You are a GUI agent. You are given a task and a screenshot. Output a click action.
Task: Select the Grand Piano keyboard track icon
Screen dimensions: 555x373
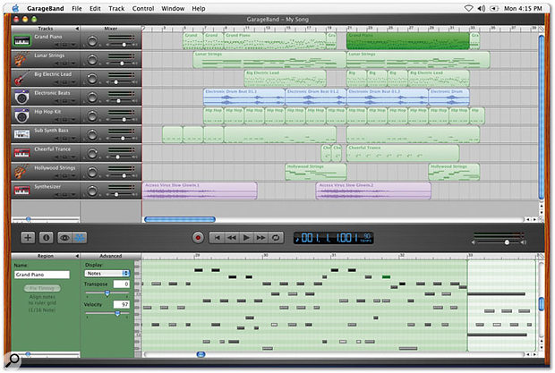tap(21, 41)
